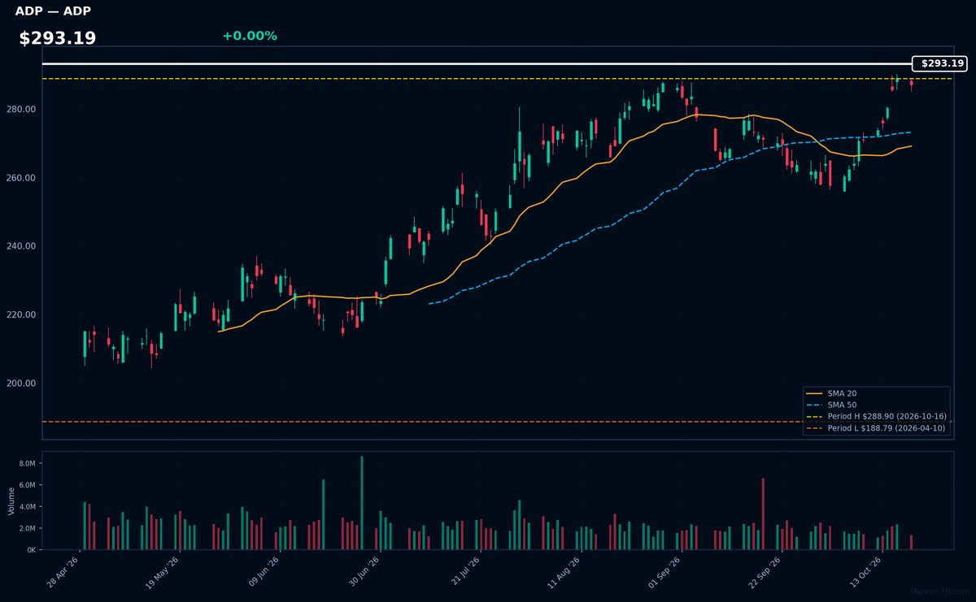Click the 260.00 price axis label
976x602 pixels.
tap(22, 178)
